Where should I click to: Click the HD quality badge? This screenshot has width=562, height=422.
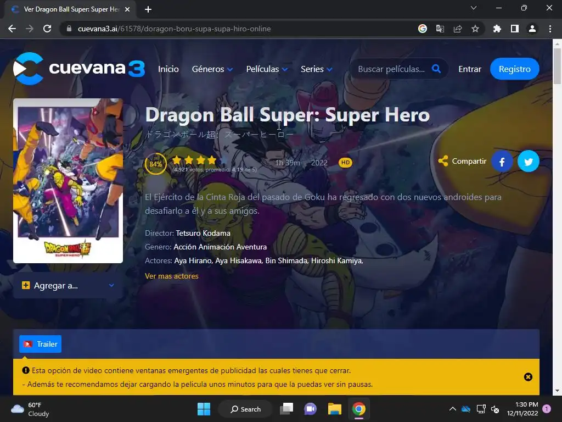(x=345, y=163)
